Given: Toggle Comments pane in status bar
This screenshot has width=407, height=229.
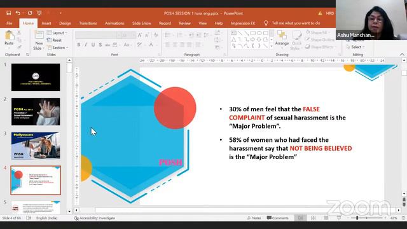Looking at the screenshot, I should (x=277, y=218).
